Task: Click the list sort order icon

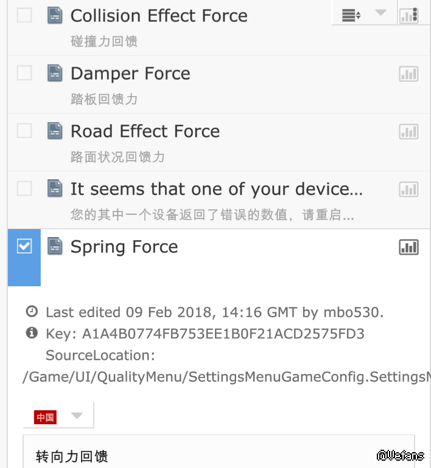Action: (351, 16)
